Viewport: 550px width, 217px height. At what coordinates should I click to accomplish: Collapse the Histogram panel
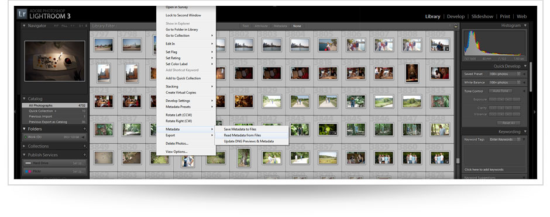(525, 26)
